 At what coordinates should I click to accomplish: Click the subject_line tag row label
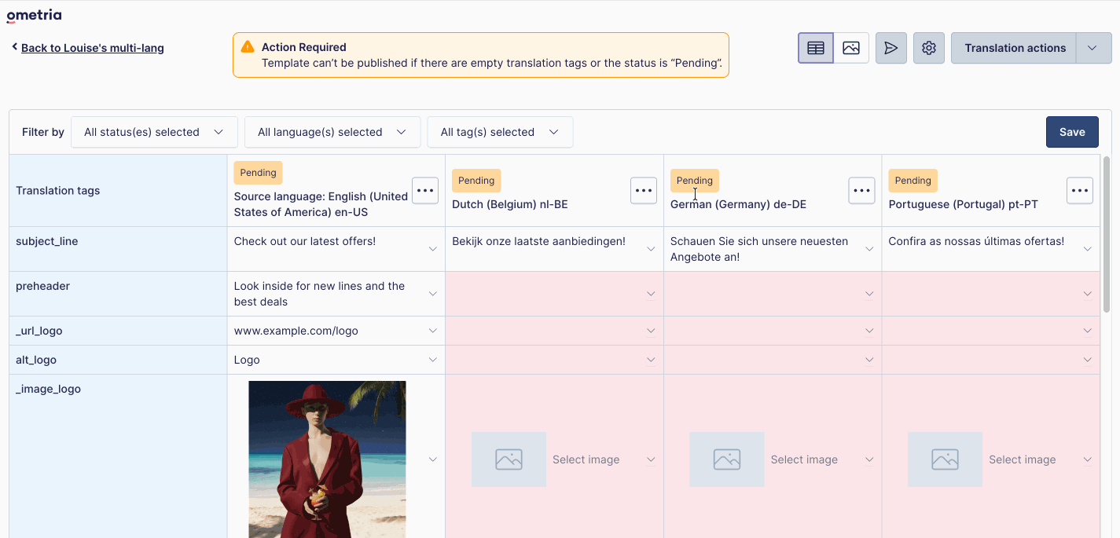click(x=47, y=241)
